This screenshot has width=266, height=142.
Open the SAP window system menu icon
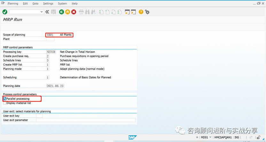coord(3,3)
